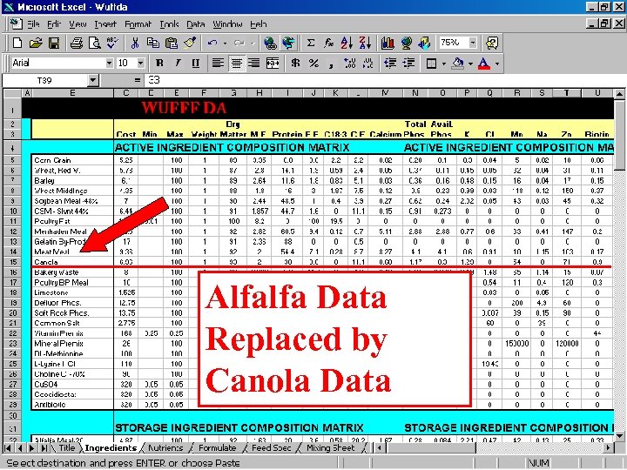Expand the font size dropdown
The image size is (627, 470).
(140, 64)
